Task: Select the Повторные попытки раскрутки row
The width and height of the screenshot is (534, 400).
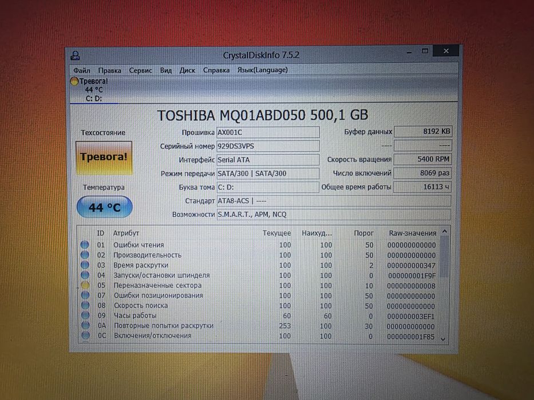Action: 259,326
